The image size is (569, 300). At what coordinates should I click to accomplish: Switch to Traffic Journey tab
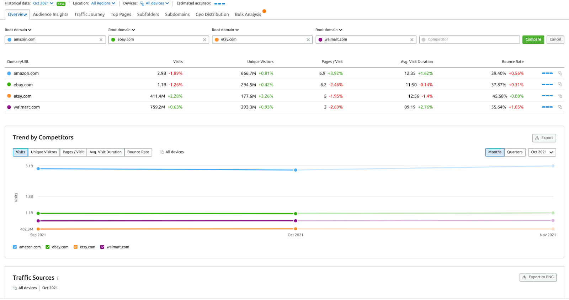90,15
